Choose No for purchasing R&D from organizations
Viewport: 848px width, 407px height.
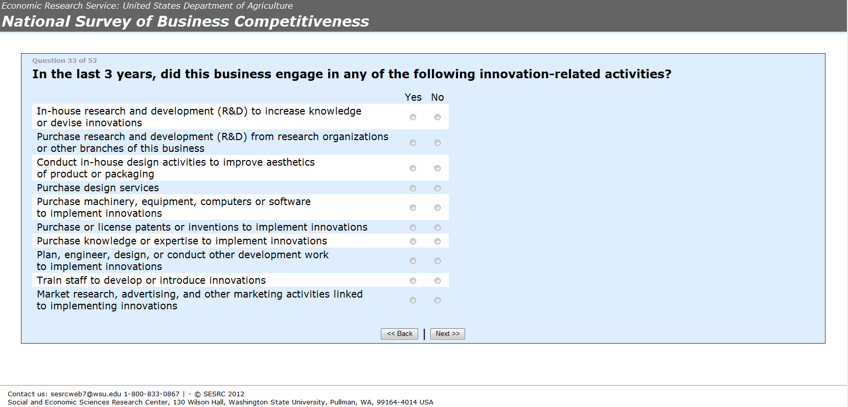click(438, 143)
